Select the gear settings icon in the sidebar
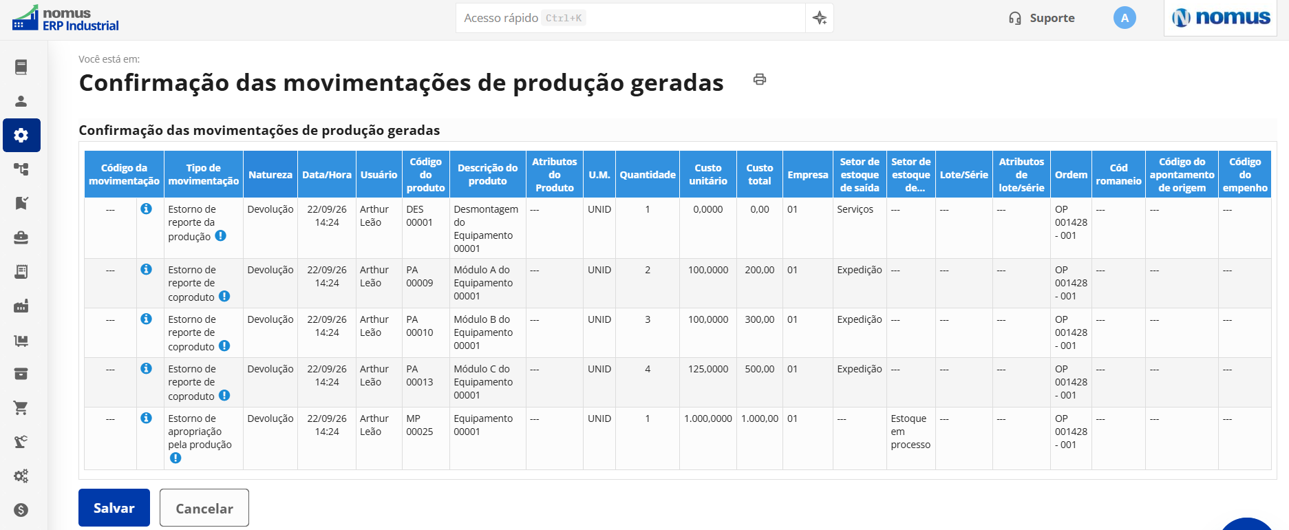Screen dimensions: 1289x530 coord(21,135)
